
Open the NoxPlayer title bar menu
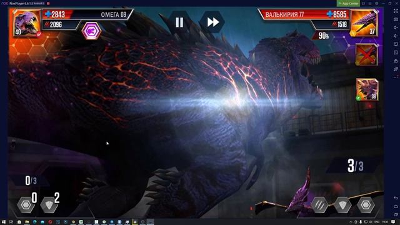(x=370, y=3)
